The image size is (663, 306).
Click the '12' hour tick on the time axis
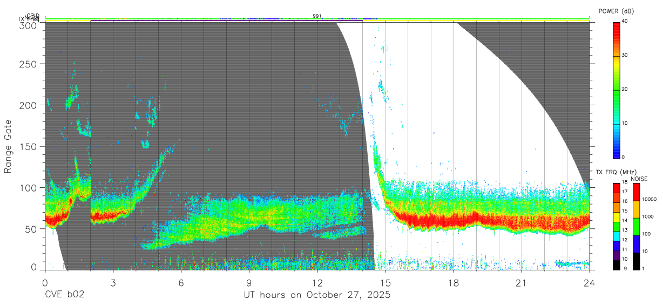pyautogui.click(x=317, y=282)
